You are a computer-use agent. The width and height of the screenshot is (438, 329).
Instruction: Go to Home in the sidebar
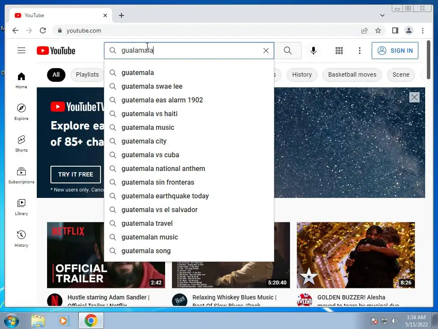[21, 81]
